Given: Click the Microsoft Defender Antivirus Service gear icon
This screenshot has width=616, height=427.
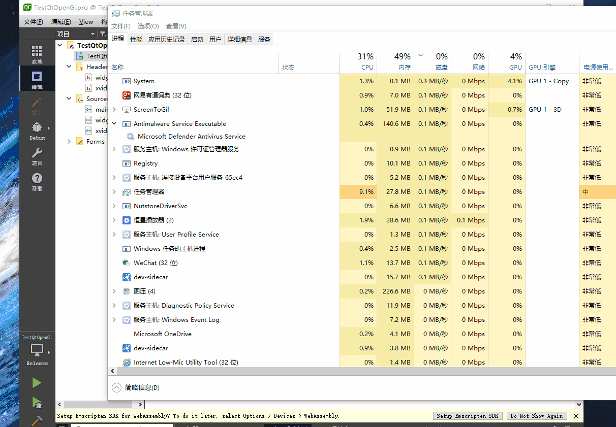Looking at the screenshot, I should [x=131, y=137].
